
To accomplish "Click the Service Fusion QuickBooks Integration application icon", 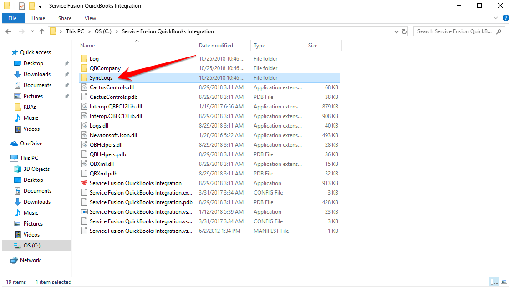I will (x=84, y=183).
